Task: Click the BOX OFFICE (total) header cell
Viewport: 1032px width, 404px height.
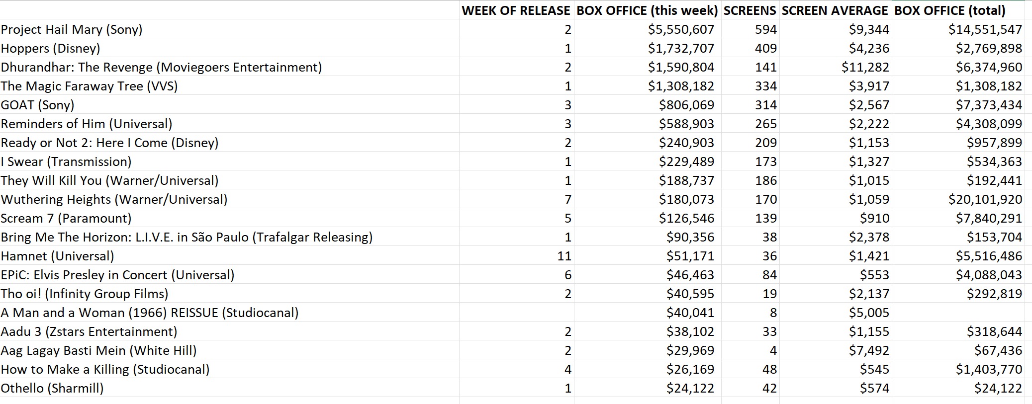Action: click(949, 10)
